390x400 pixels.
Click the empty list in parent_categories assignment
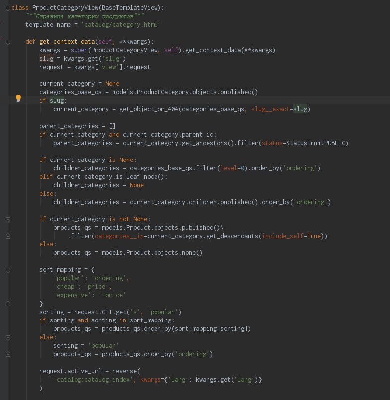112,126
